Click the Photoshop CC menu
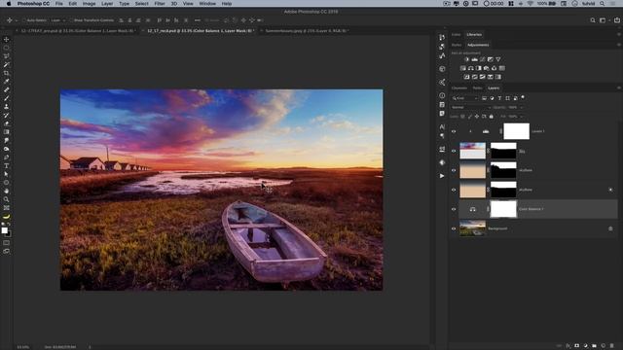 [x=33, y=4]
